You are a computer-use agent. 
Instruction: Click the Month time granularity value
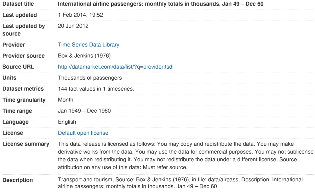click(66, 100)
